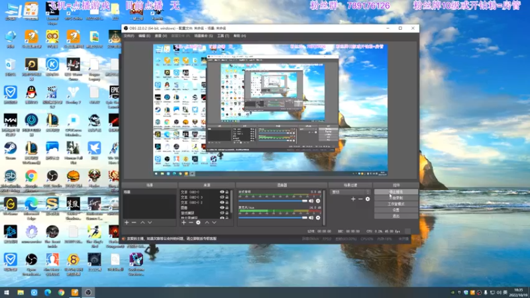
Task: Open the 帮助(H) Help menu
Action: (240, 36)
